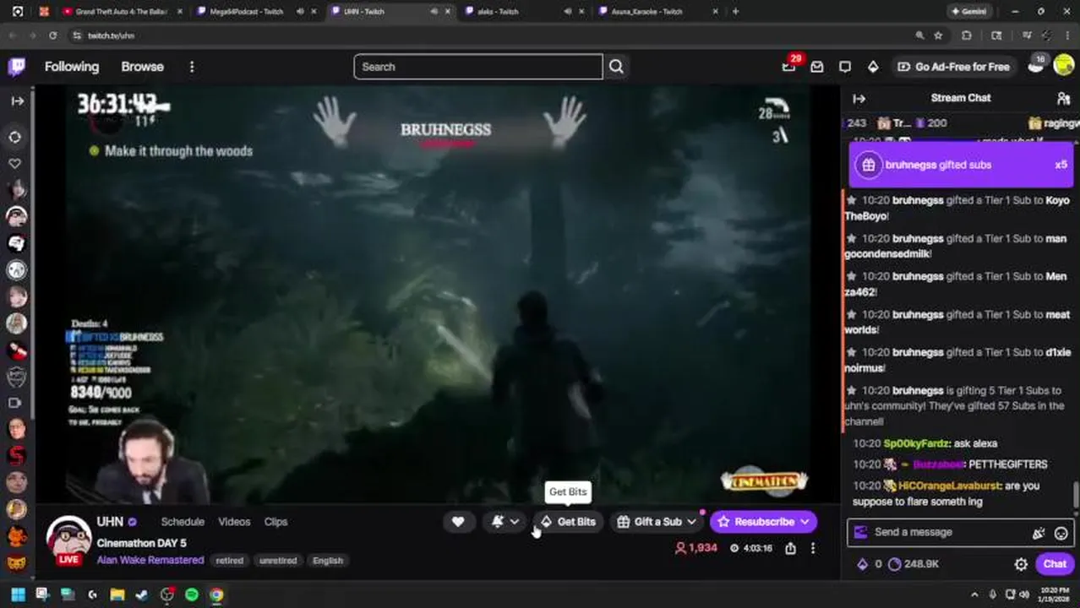
Task: Mute the UHN tab speaker icon
Action: click(434, 11)
